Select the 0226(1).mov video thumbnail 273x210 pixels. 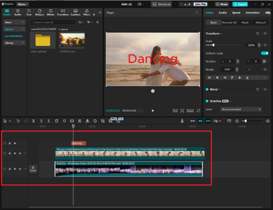coord(72,40)
